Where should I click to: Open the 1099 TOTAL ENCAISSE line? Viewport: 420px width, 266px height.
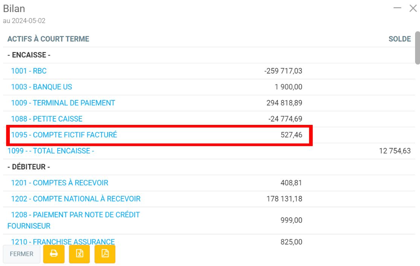(51, 151)
